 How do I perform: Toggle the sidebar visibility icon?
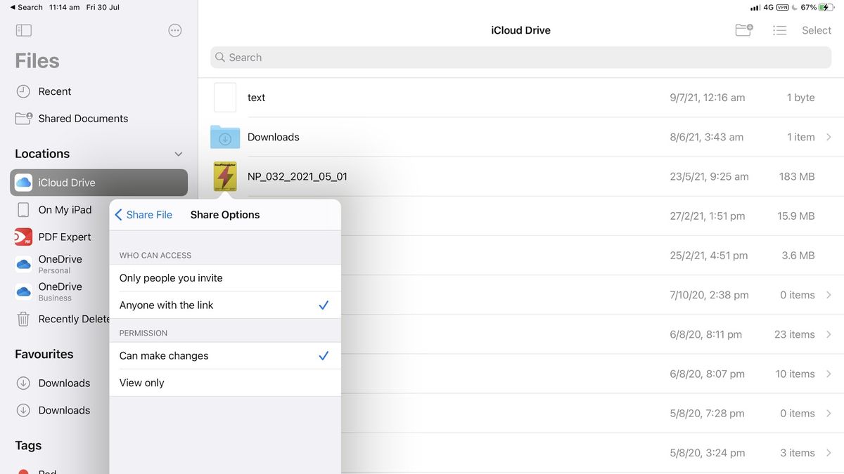tap(23, 29)
